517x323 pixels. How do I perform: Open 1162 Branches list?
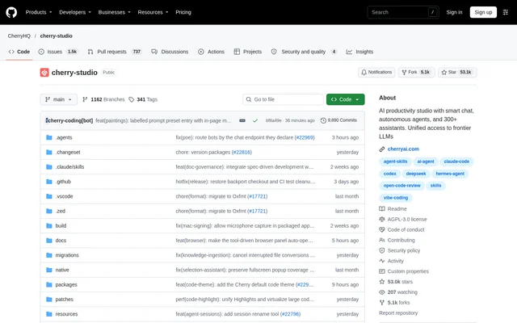pos(103,99)
